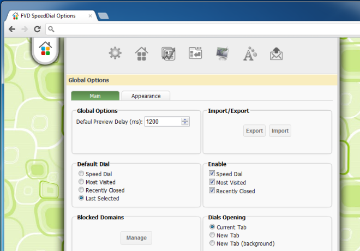The height and width of the screenshot is (251, 360).
Task: Click the Blocked Domains group label
Action: click(100, 218)
